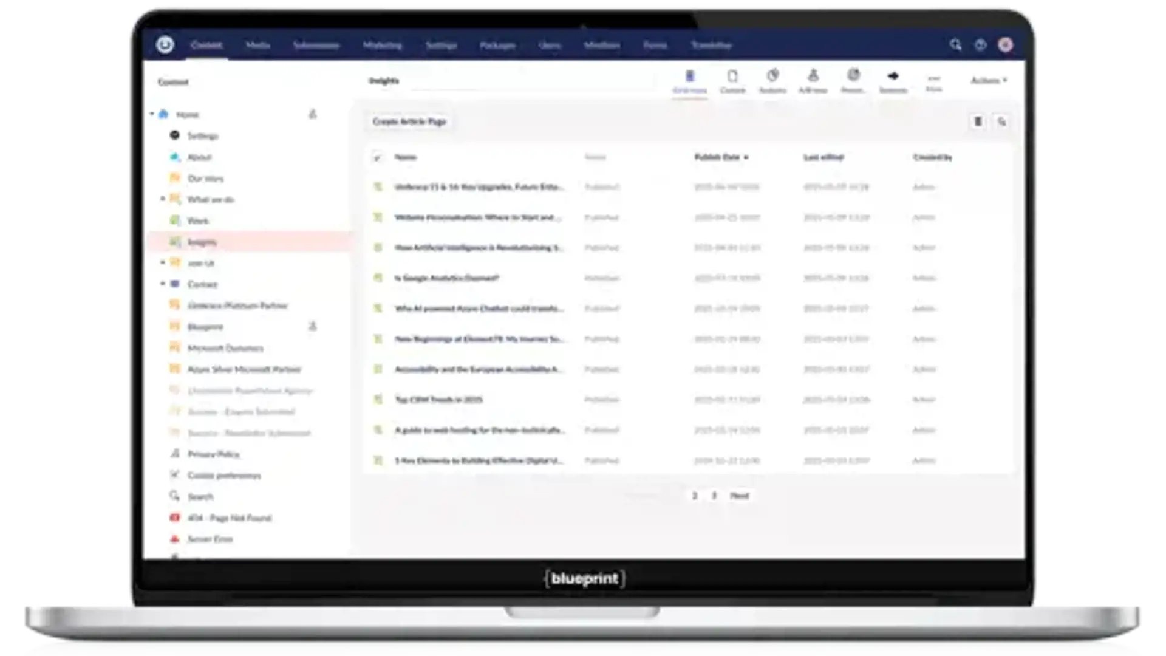Open the search magnifier in the header
The image size is (1166, 656).
coord(955,44)
